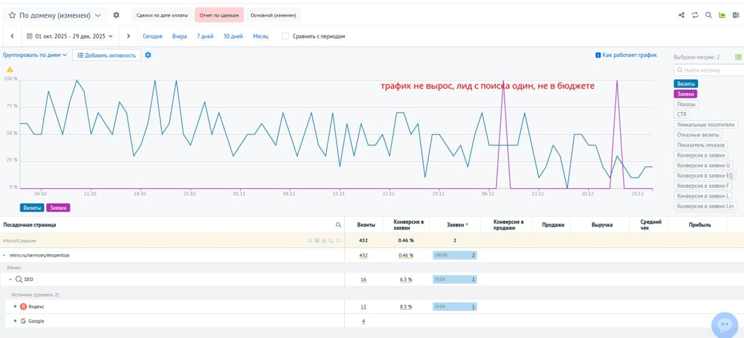The width and height of the screenshot is (744, 338).
Task: Click the chart settings gear icon
Action: (148, 55)
